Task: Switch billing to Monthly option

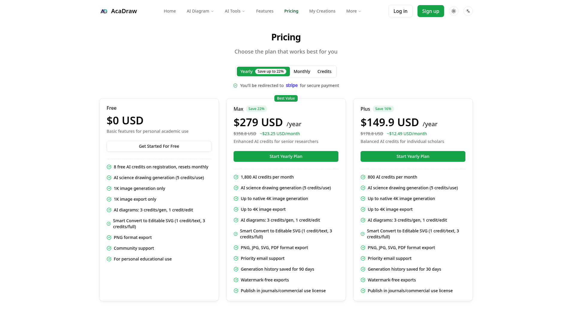Action: pos(302,71)
